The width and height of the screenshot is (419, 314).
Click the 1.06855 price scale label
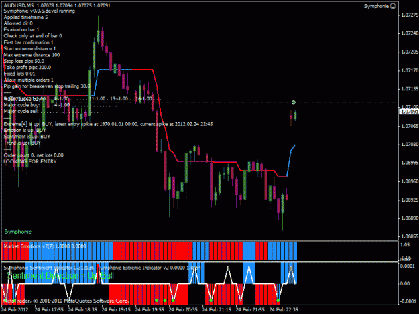click(x=410, y=236)
